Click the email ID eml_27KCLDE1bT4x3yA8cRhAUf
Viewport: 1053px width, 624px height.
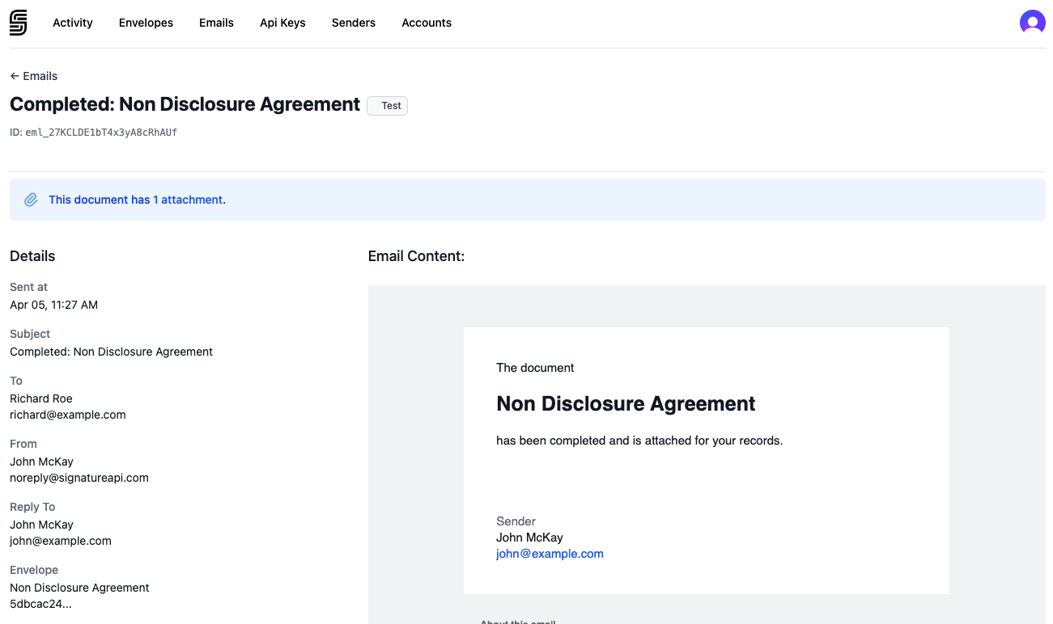pyautogui.click(x=100, y=132)
